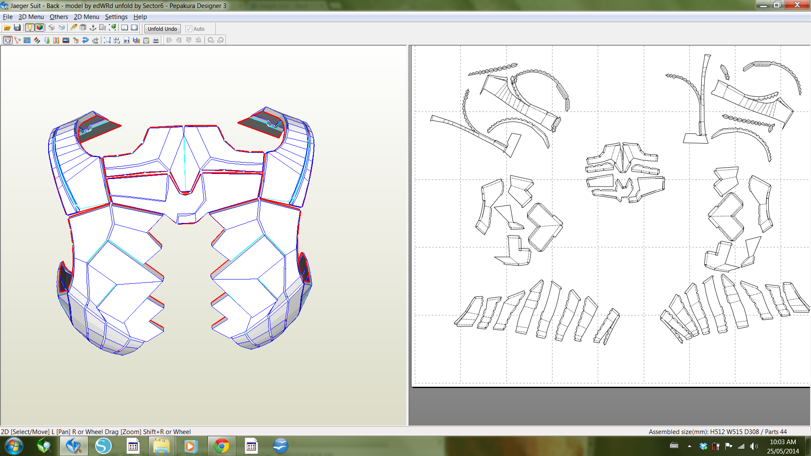Viewport: 811px width, 456px height.
Task: Open the Pepakura Viewer taskbar icon
Action: [x=44, y=446]
